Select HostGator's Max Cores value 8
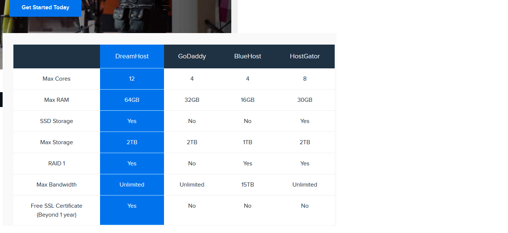This screenshot has width=508, height=233. (305, 79)
